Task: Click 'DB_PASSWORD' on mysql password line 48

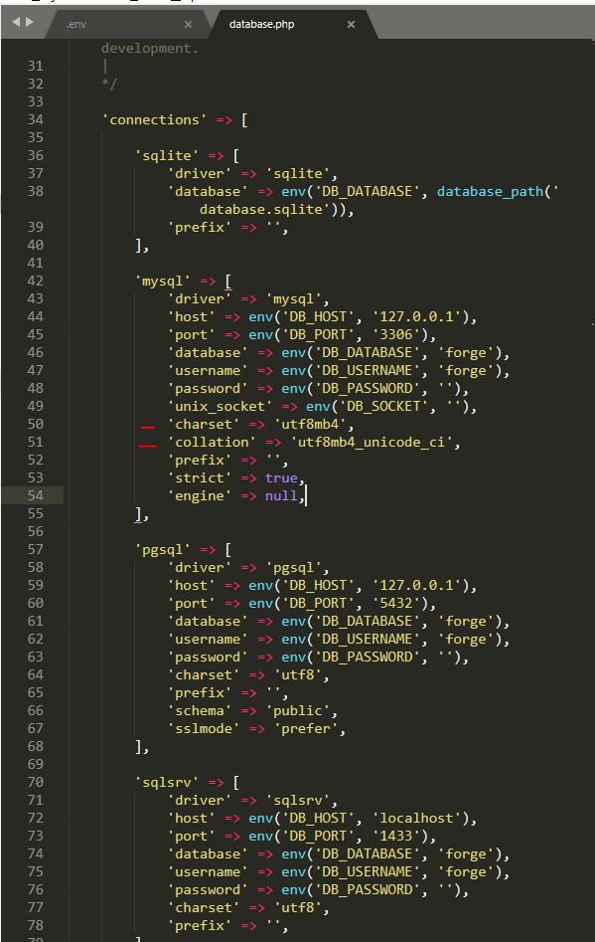Action: [368, 388]
